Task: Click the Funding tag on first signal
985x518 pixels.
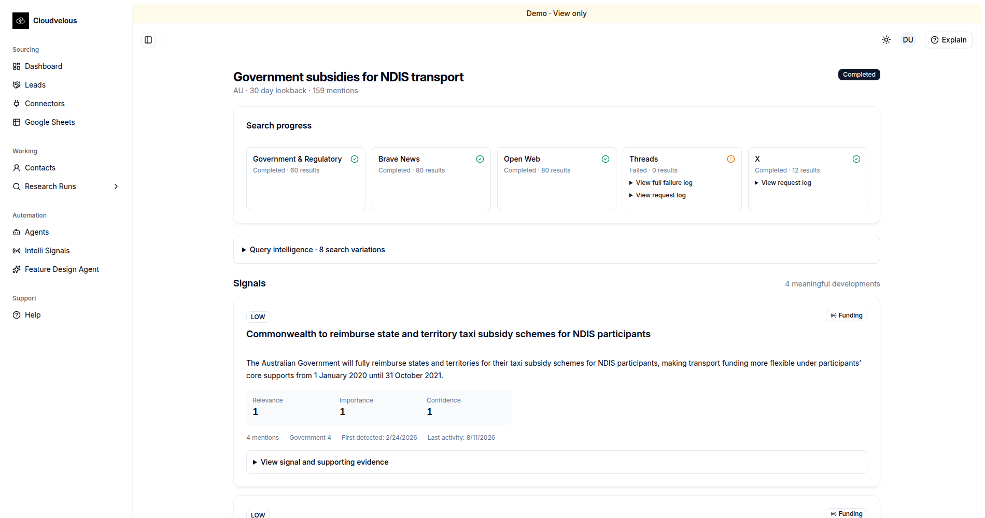Action: tap(847, 315)
